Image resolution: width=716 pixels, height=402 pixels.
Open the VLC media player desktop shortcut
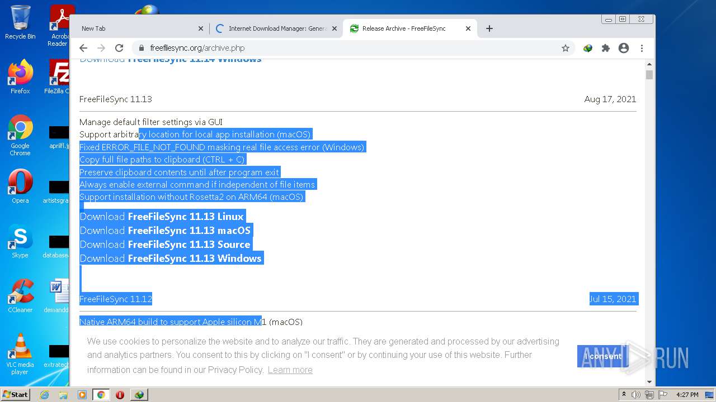click(20, 354)
